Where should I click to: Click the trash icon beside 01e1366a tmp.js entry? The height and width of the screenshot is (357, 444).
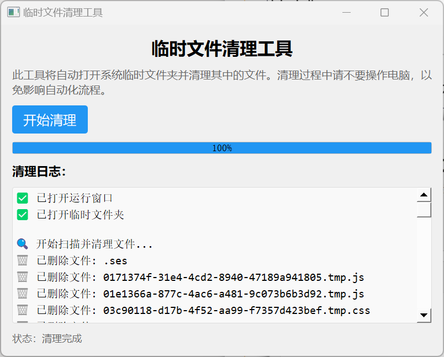[22, 294]
